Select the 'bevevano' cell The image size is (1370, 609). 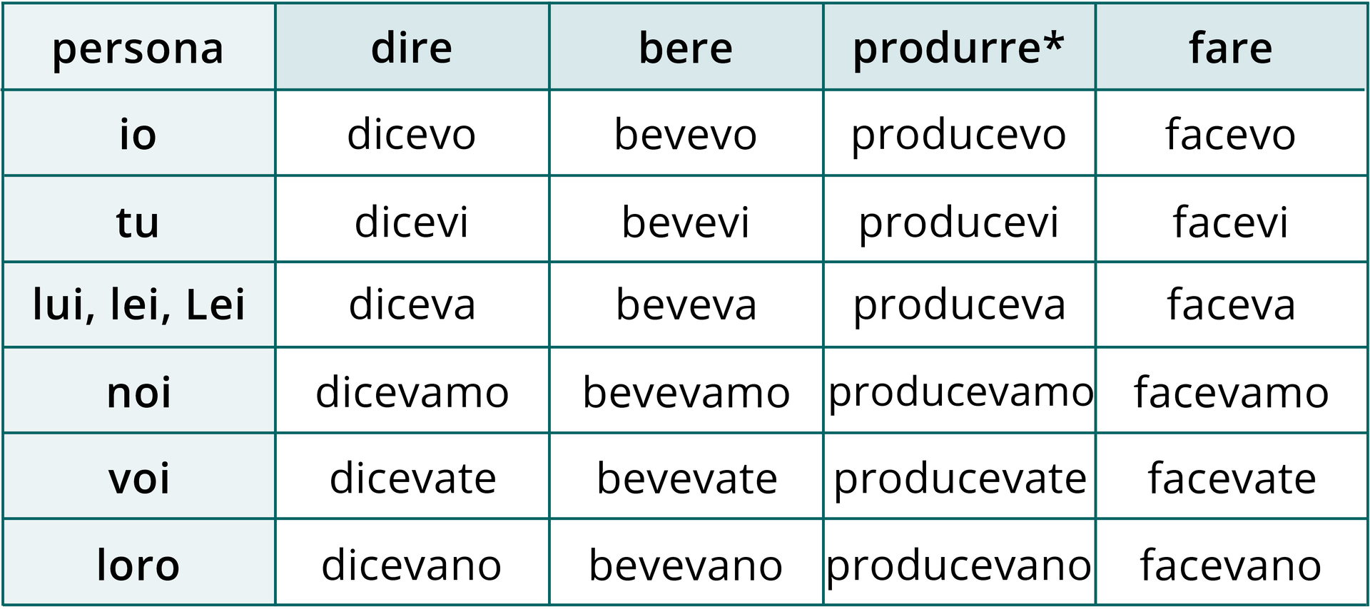[x=686, y=565]
